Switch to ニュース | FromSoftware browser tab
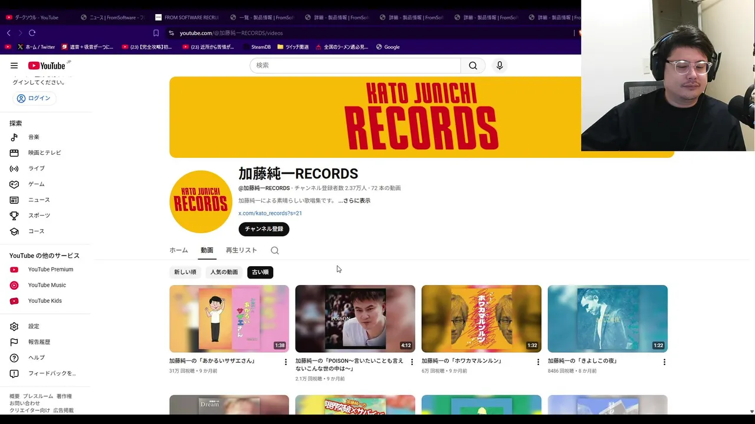Viewport: 755px width, 424px height. (x=112, y=18)
